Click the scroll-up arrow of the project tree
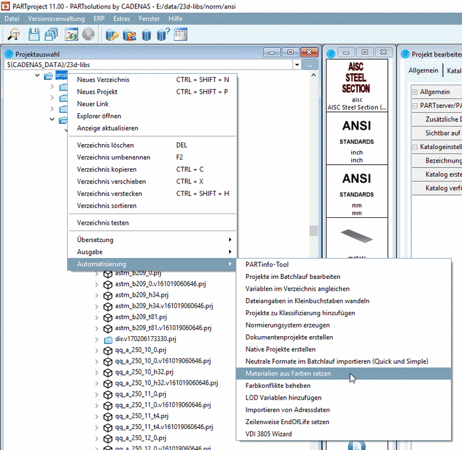This screenshot has width=462, height=450. [x=314, y=75]
